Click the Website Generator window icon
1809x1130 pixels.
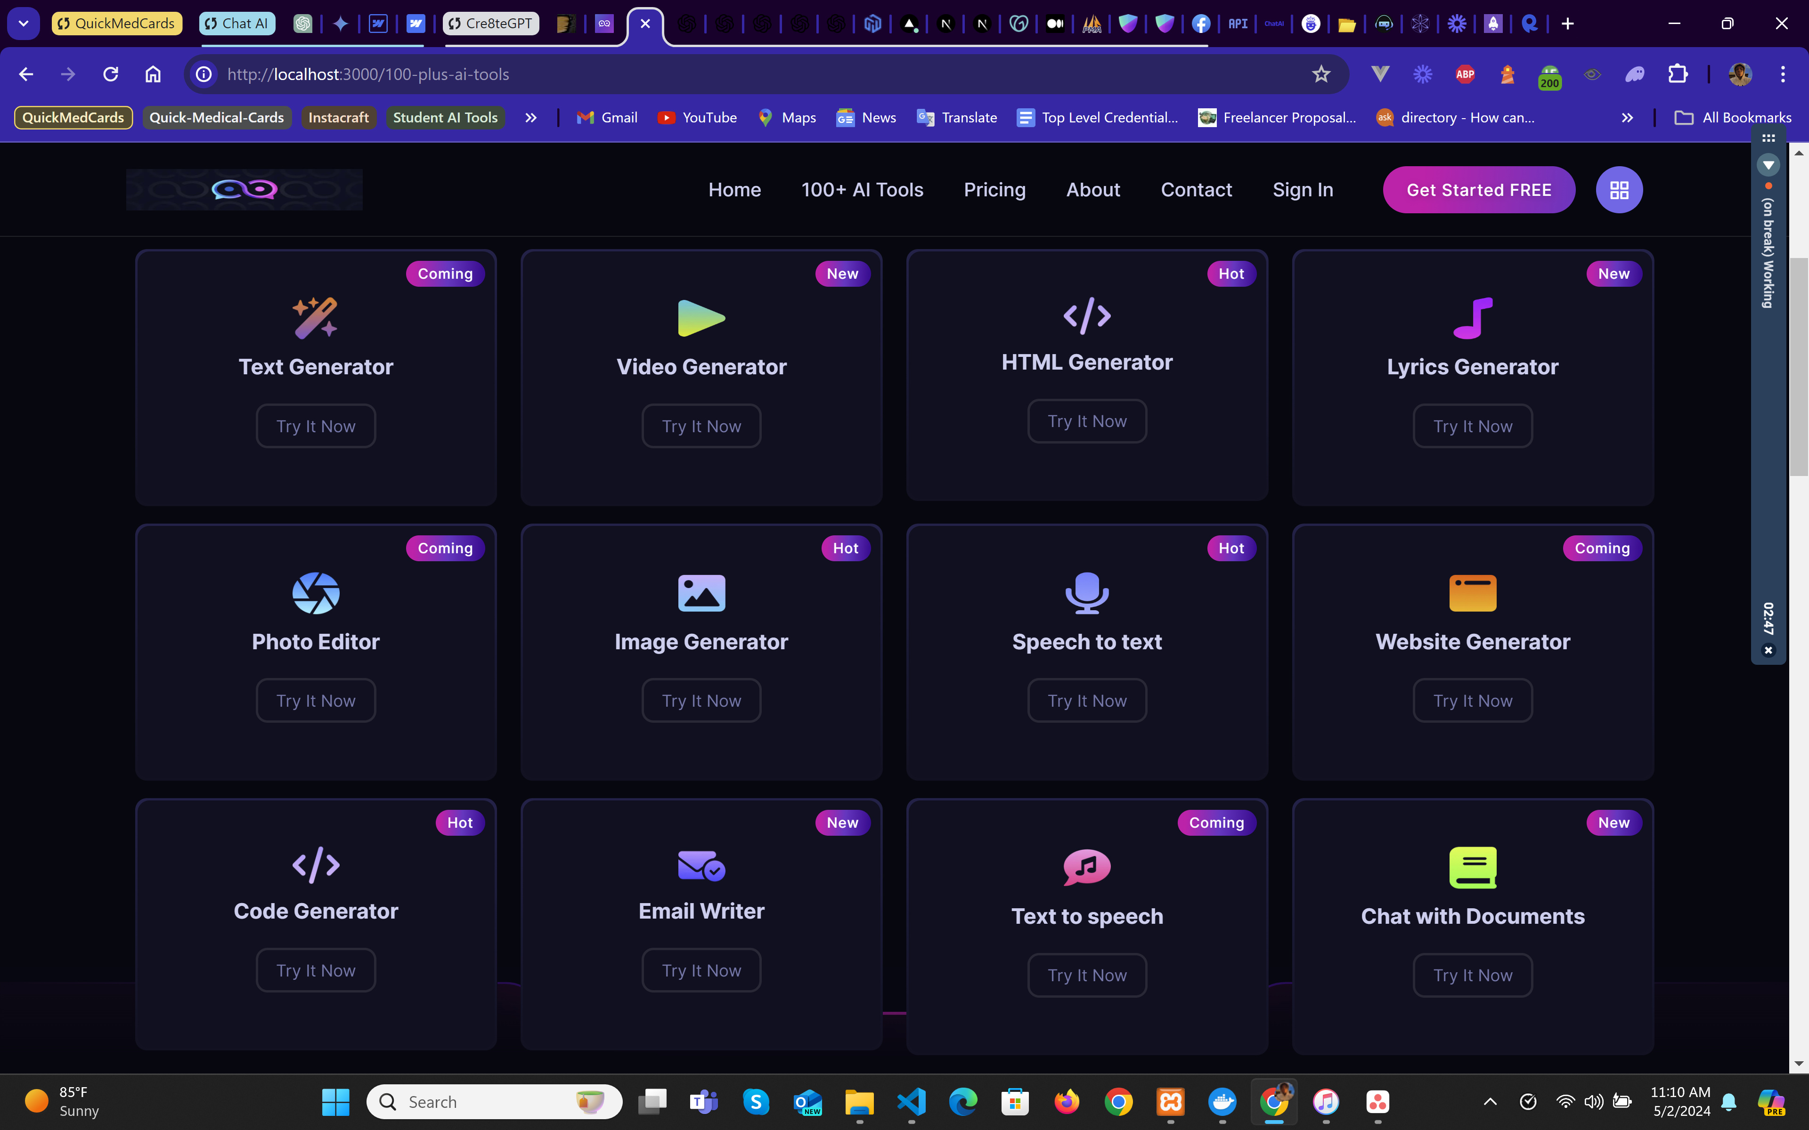(x=1473, y=593)
